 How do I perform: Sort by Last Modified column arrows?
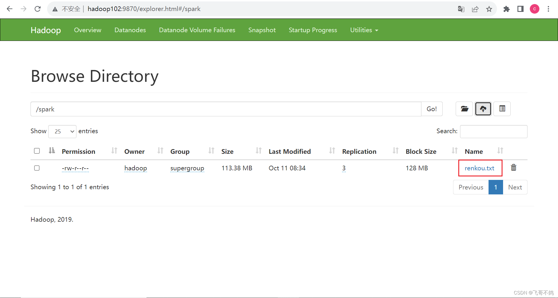click(x=332, y=151)
